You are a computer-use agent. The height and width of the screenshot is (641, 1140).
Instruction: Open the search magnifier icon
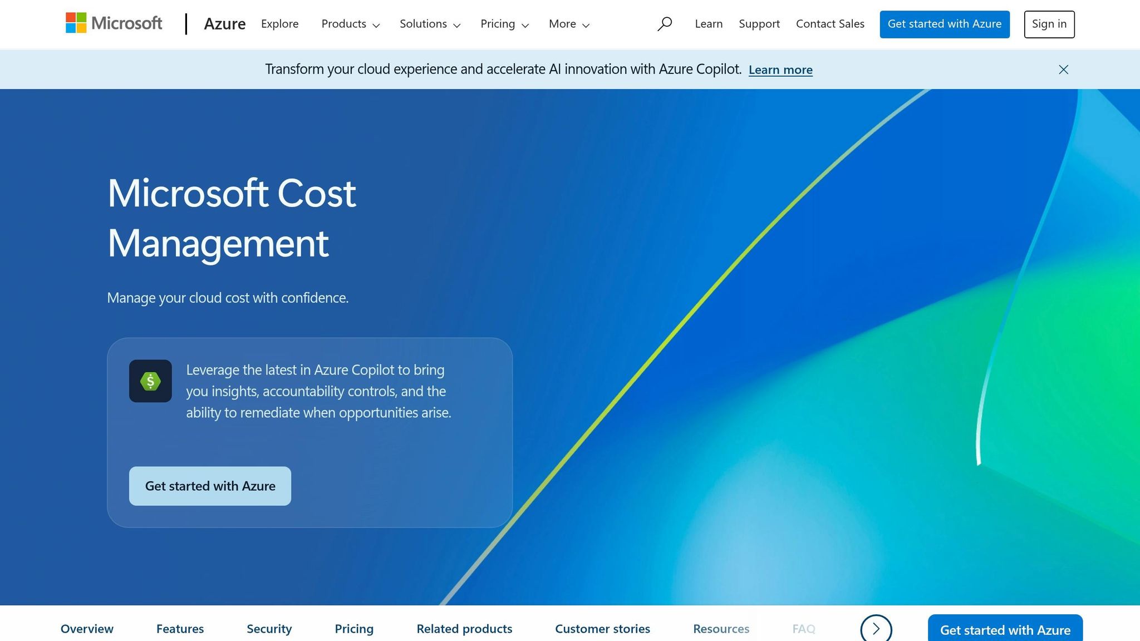coord(664,24)
